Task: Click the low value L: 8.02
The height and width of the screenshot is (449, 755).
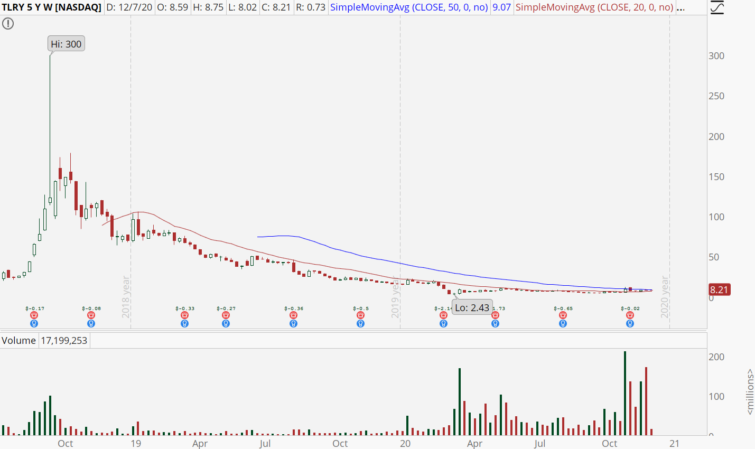Action: click(x=243, y=7)
